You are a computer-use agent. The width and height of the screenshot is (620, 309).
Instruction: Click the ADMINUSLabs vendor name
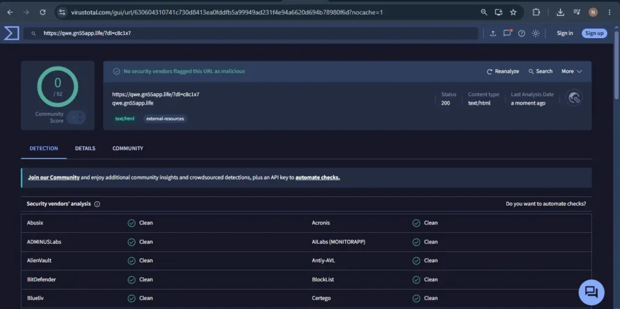point(44,242)
